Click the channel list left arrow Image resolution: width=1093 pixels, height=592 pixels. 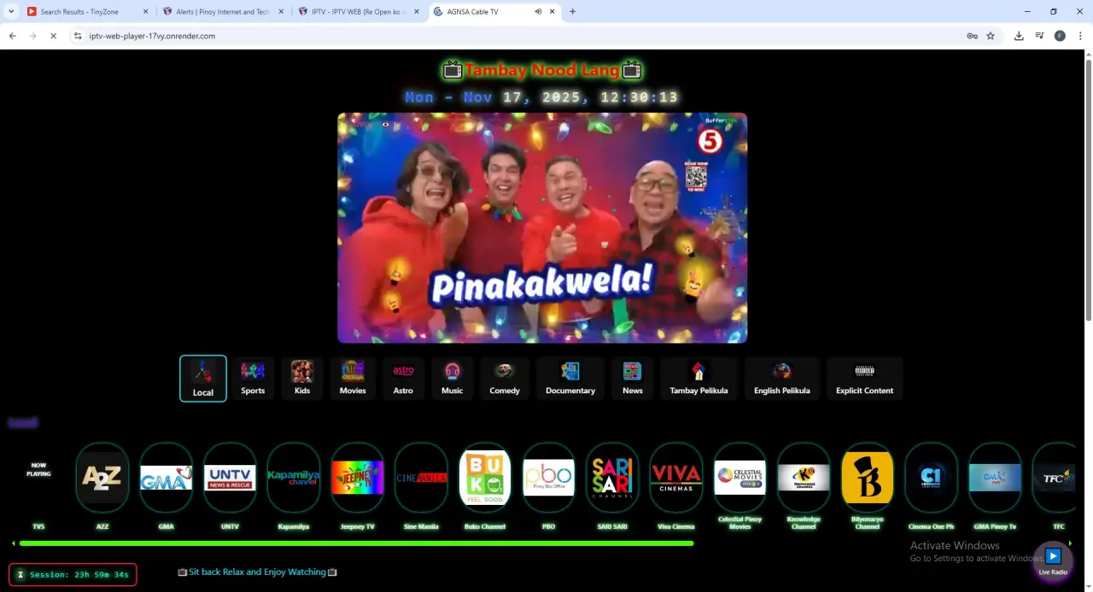(13, 543)
